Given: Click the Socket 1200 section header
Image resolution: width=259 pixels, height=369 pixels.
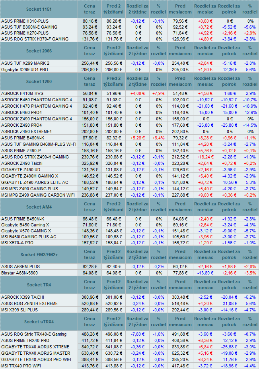Looking at the screenshot, I should coord(39,81).
